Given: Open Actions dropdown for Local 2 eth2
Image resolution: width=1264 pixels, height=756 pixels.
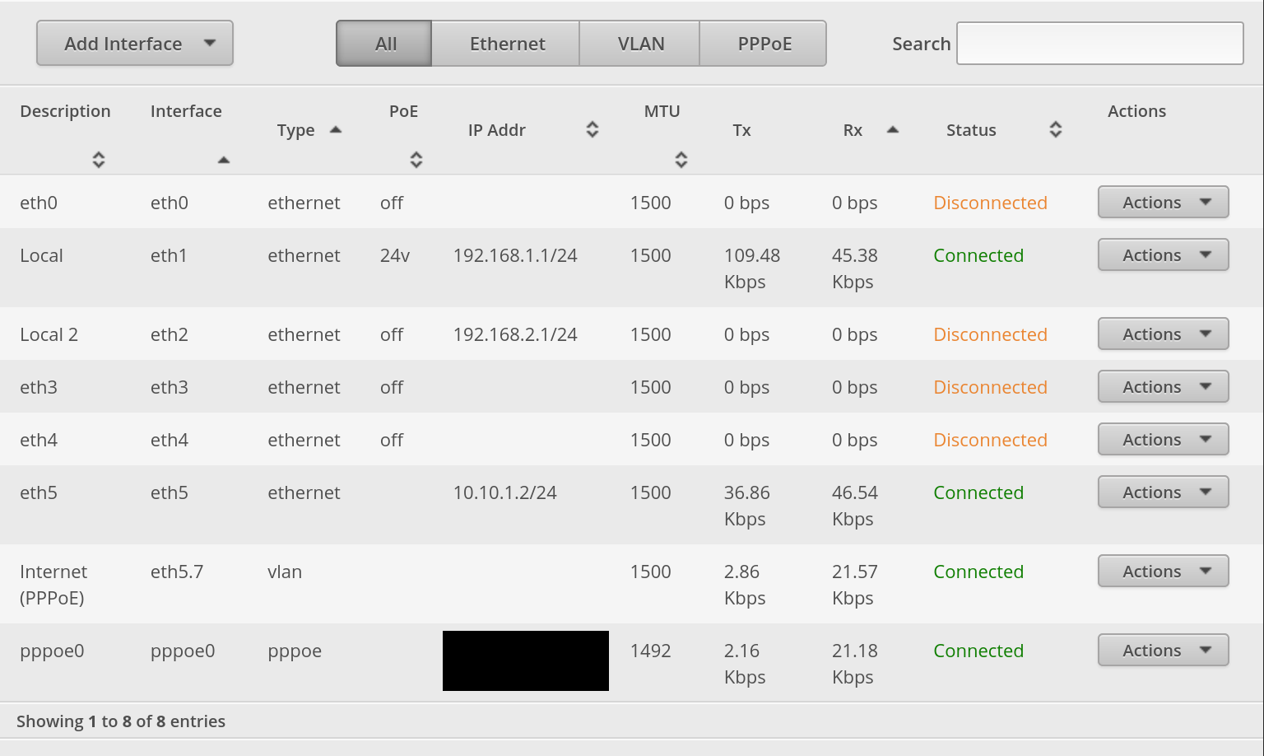Looking at the screenshot, I should tap(1163, 334).
